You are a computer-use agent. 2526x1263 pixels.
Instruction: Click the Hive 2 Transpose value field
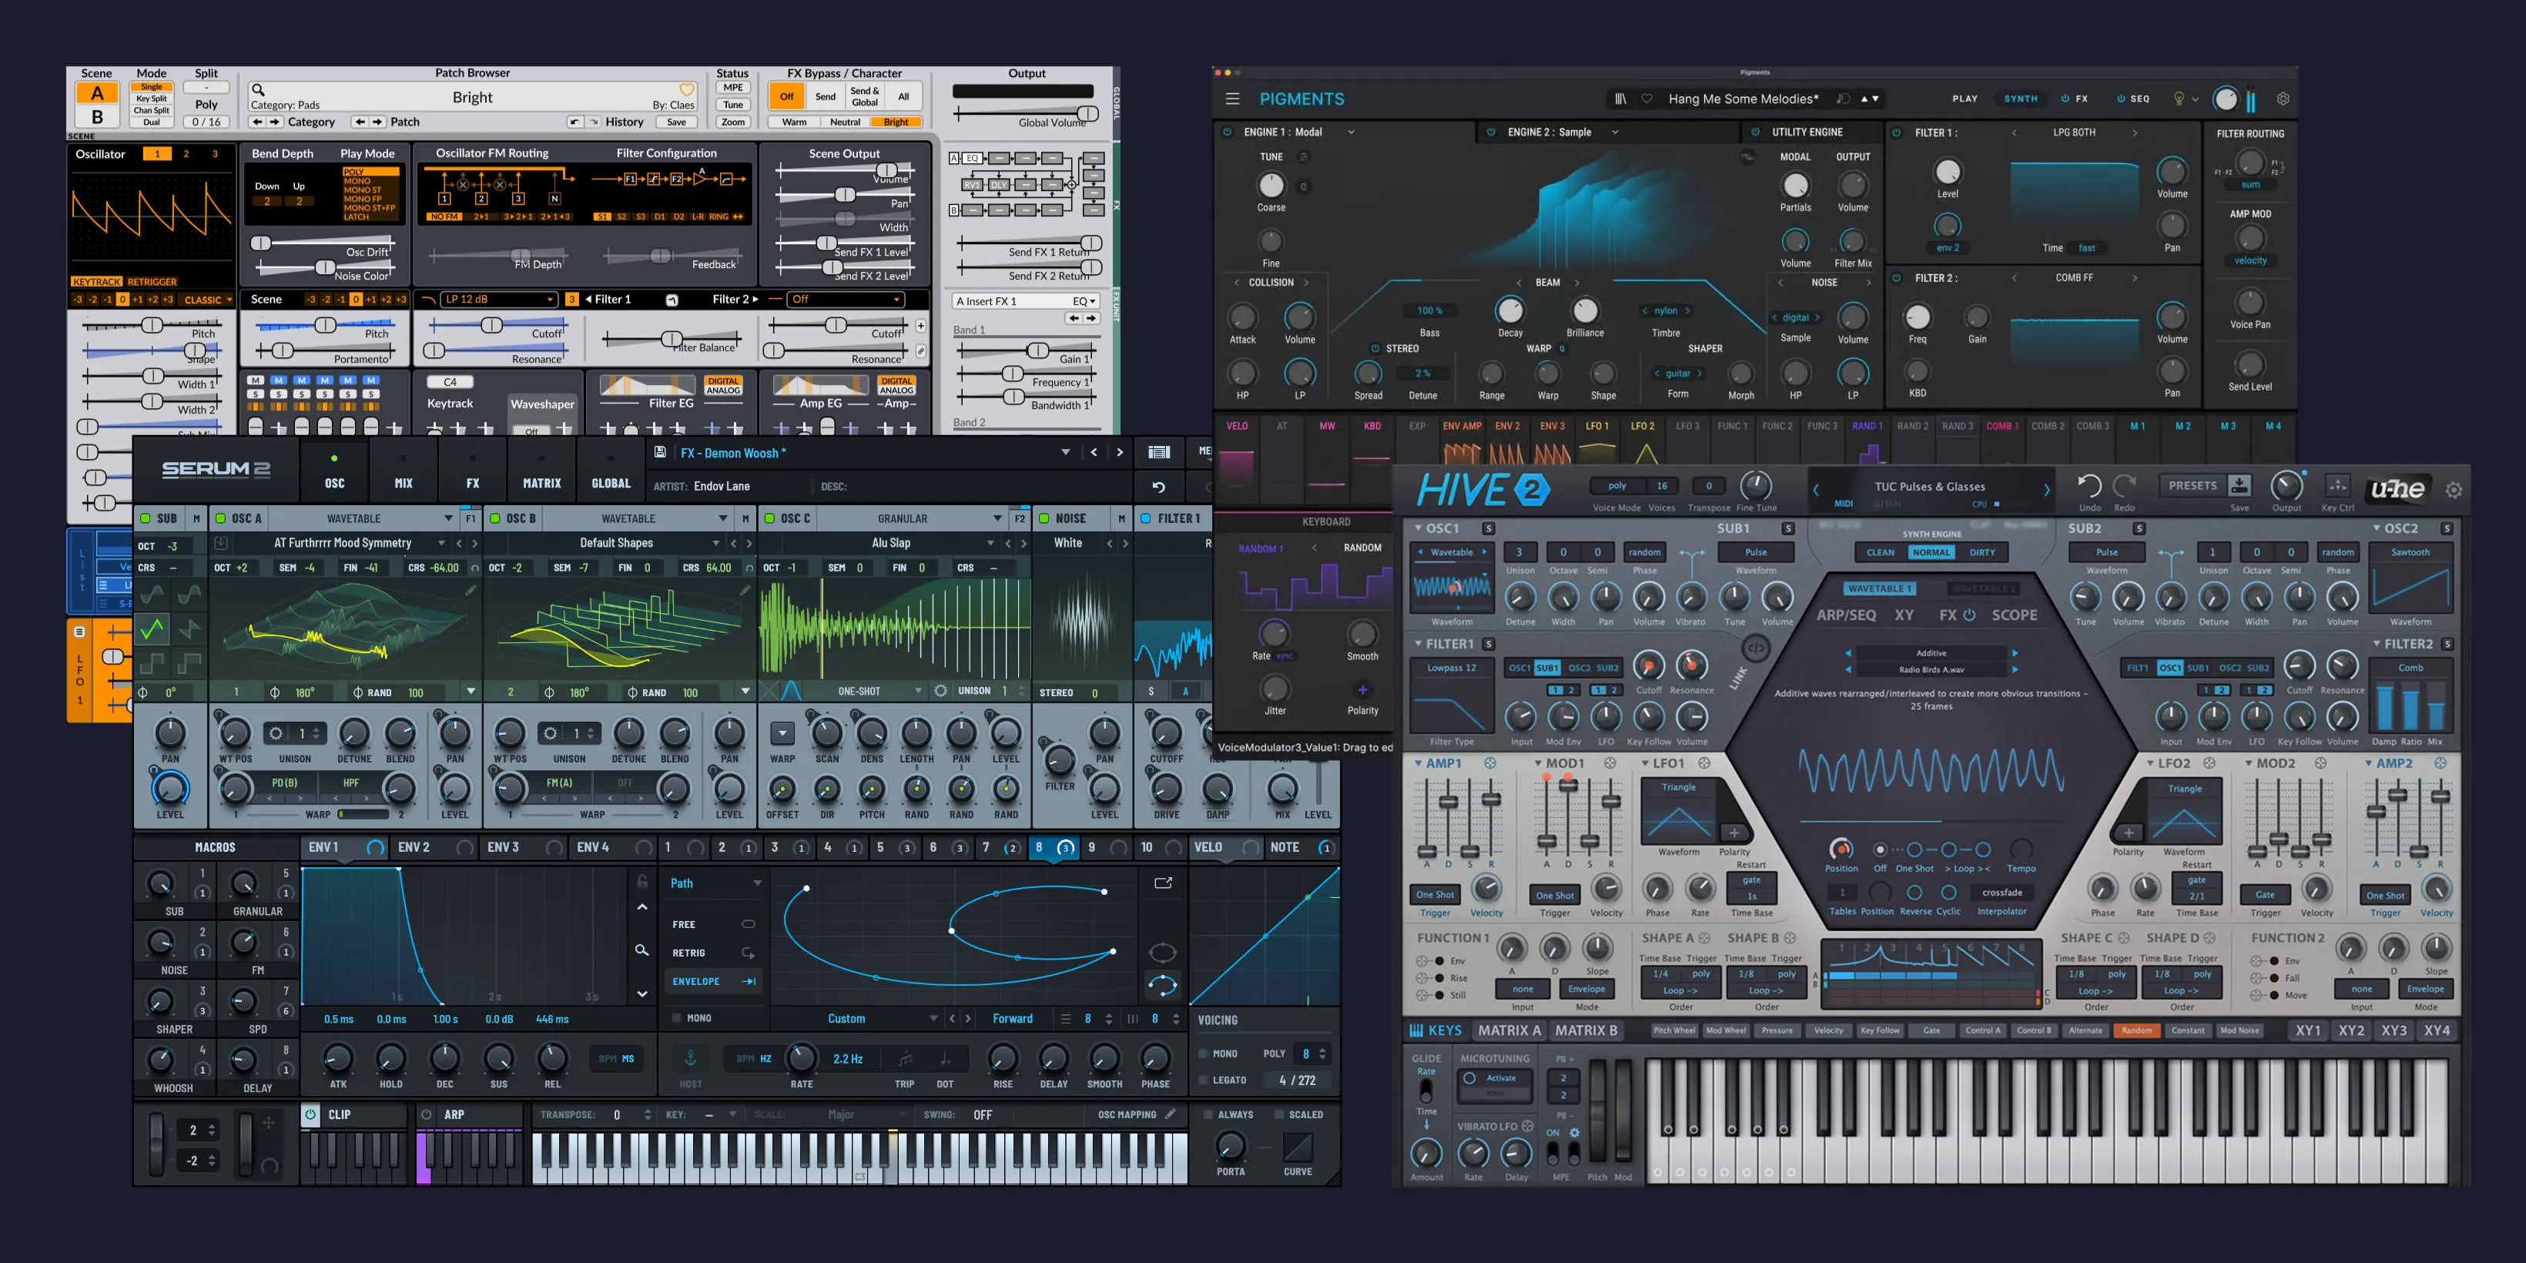(1708, 485)
